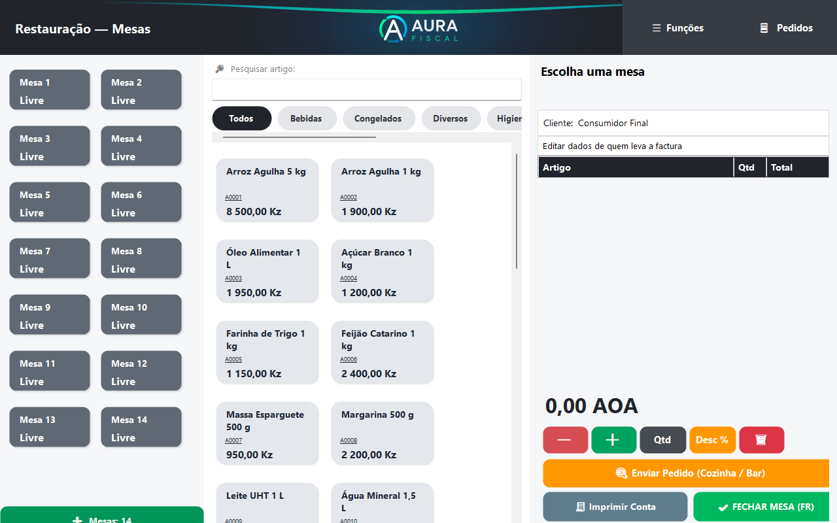
Task: Click the product list vertical scrollbar
Action: point(517,211)
